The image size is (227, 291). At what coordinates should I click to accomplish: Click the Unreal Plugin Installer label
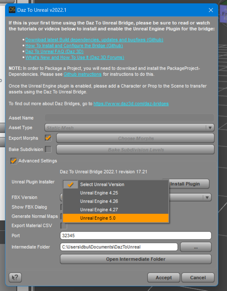(33, 182)
